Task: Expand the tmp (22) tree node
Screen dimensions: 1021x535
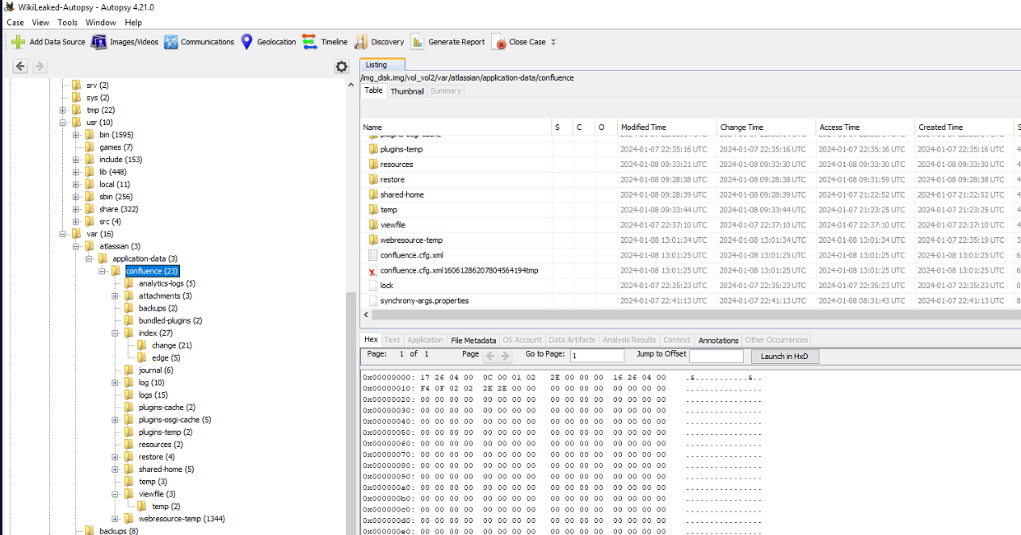Action: [63, 111]
